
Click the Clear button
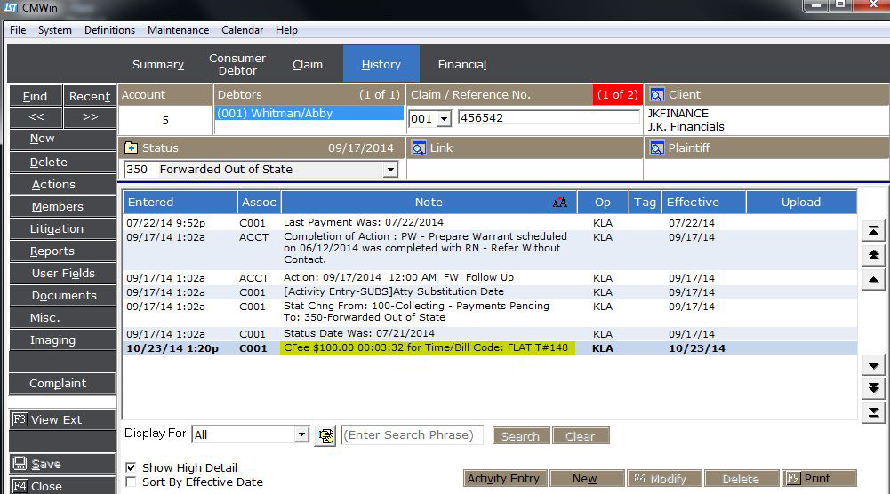[x=581, y=435]
